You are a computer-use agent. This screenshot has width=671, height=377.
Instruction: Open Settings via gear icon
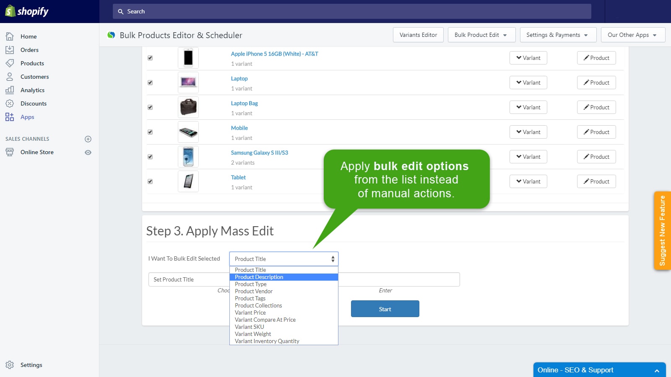10,365
